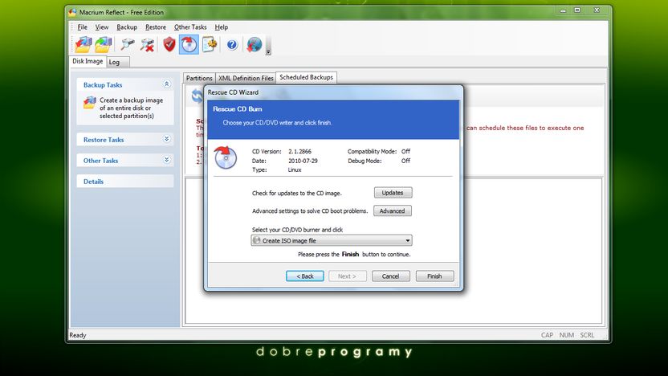
Task: Select the XML Definition Files tab
Action: (246, 78)
